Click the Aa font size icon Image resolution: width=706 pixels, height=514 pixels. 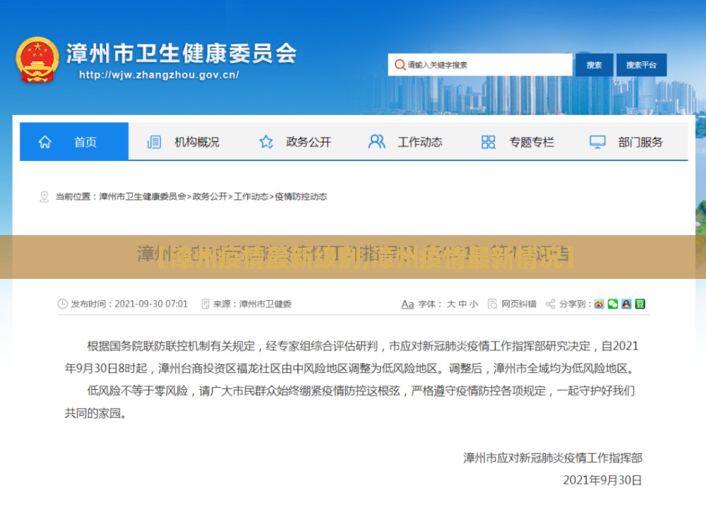coord(407,304)
